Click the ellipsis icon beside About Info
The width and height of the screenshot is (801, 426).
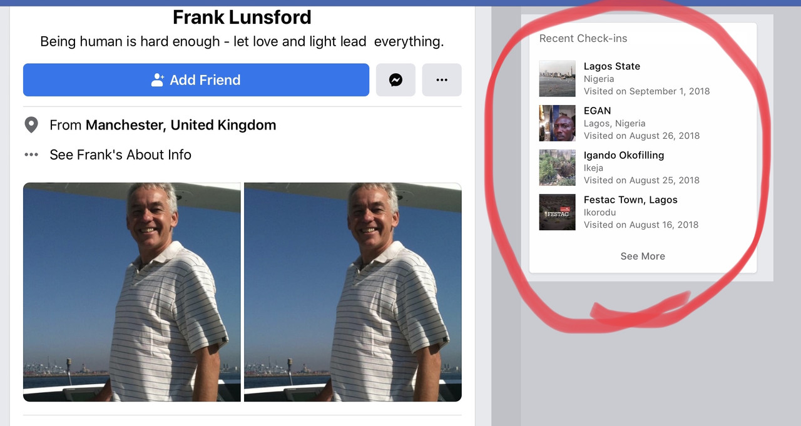(x=31, y=155)
